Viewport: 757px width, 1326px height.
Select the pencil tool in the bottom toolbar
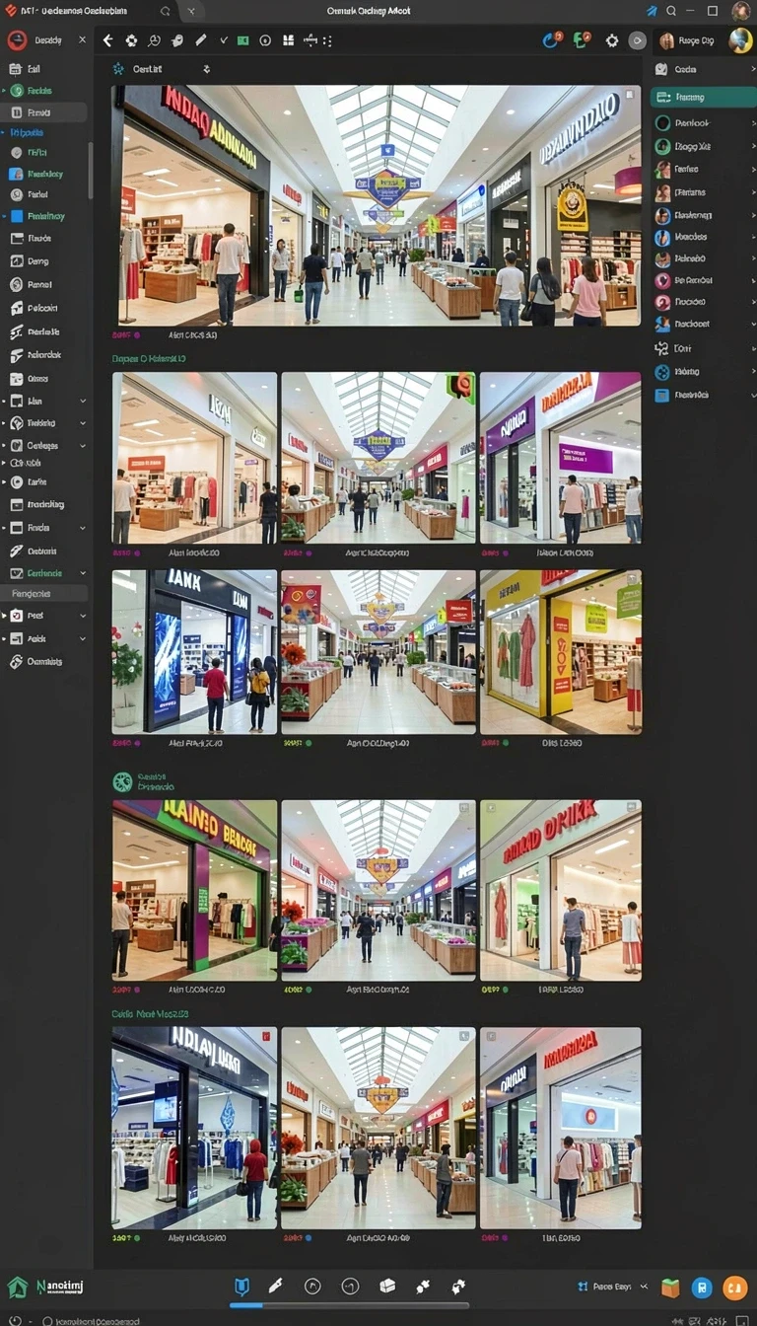[276, 1286]
